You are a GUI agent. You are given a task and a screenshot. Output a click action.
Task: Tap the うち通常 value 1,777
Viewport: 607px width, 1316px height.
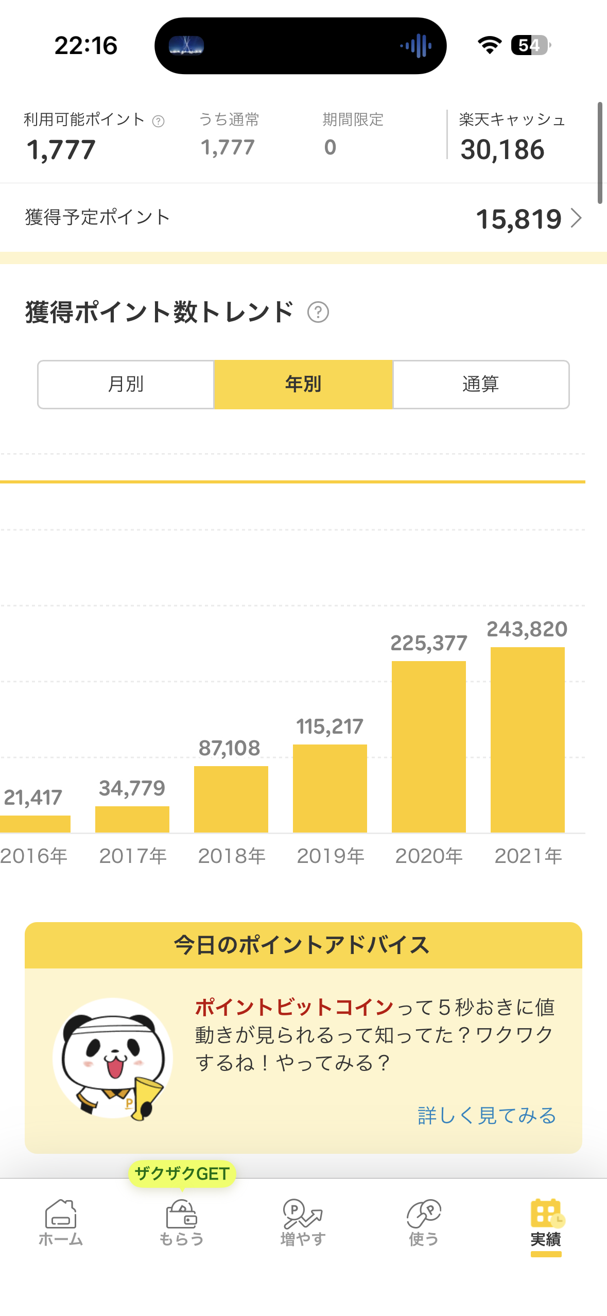click(x=228, y=148)
